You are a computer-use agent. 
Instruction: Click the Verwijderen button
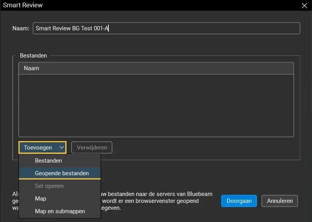[92, 148]
